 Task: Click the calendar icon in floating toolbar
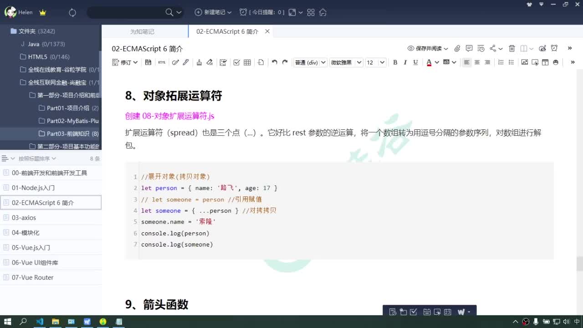447,312
